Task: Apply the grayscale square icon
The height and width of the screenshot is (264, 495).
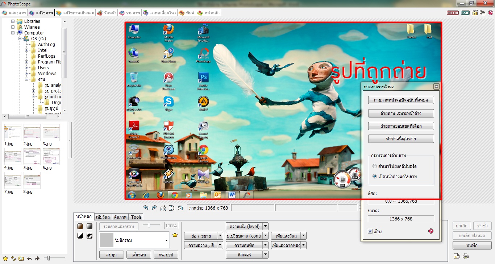Action: (90, 226)
